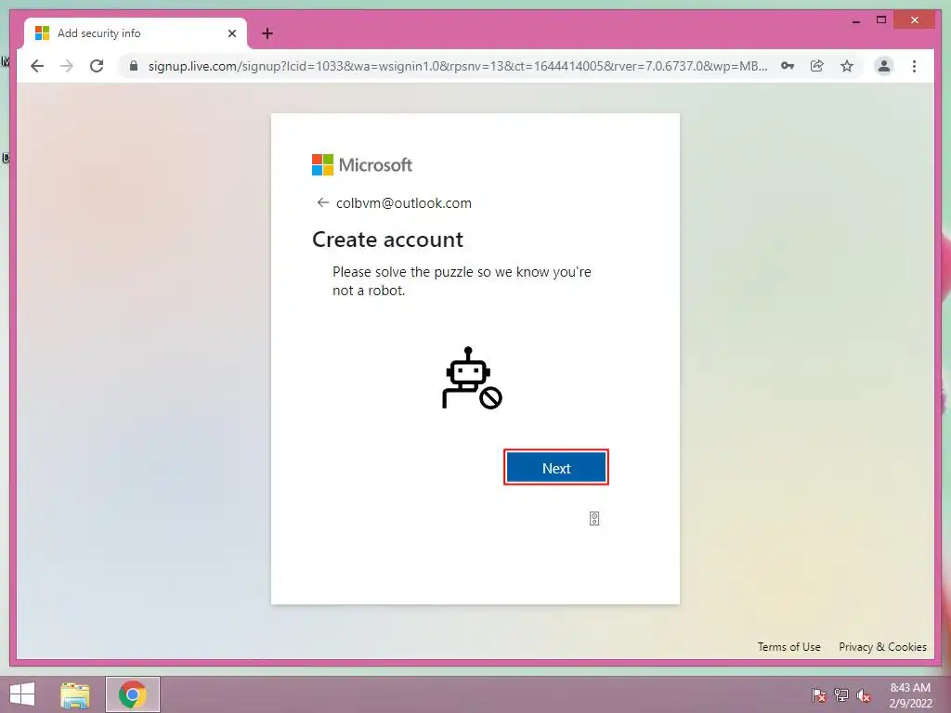Click the browser forward arrow
This screenshot has width=951, height=713.
(x=67, y=66)
